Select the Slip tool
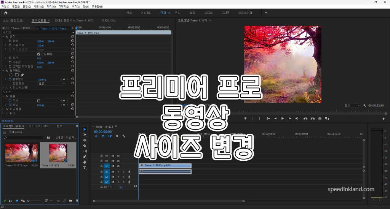The image size is (390, 209). click(x=85, y=151)
